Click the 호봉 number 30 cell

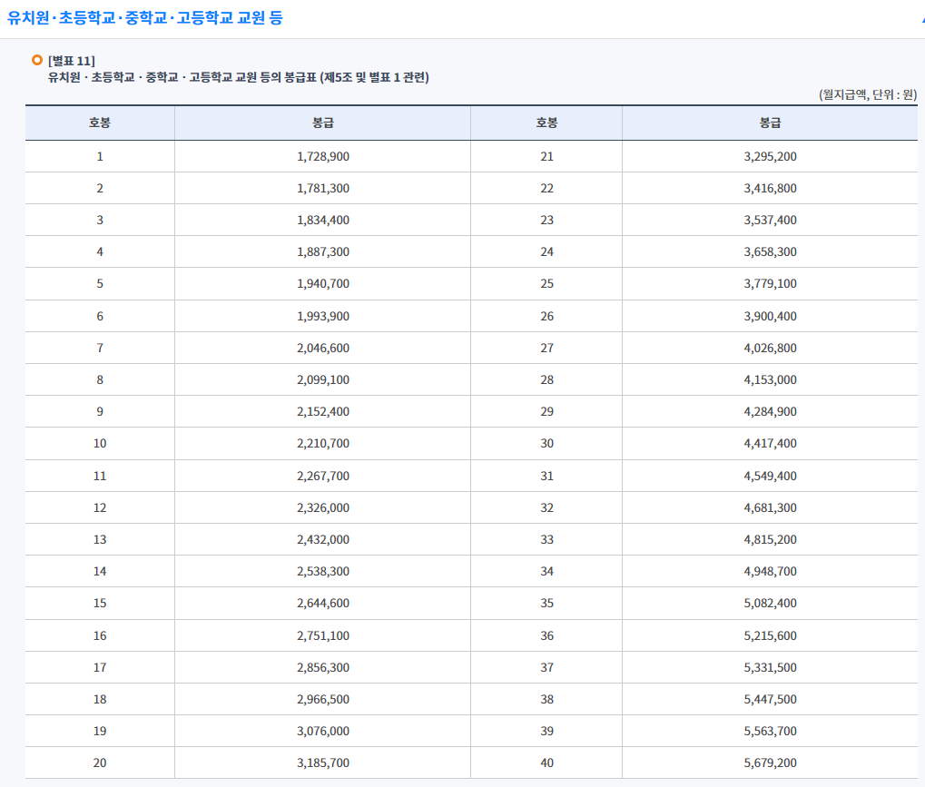(546, 444)
